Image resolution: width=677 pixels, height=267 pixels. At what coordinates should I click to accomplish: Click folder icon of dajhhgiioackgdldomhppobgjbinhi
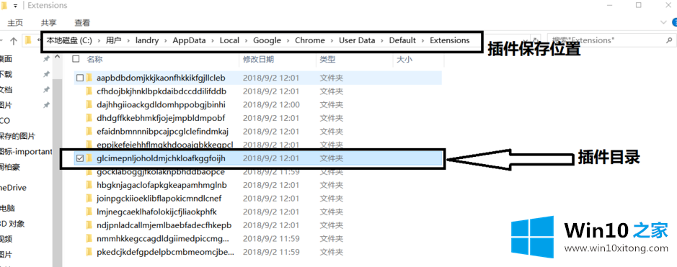(89, 104)
